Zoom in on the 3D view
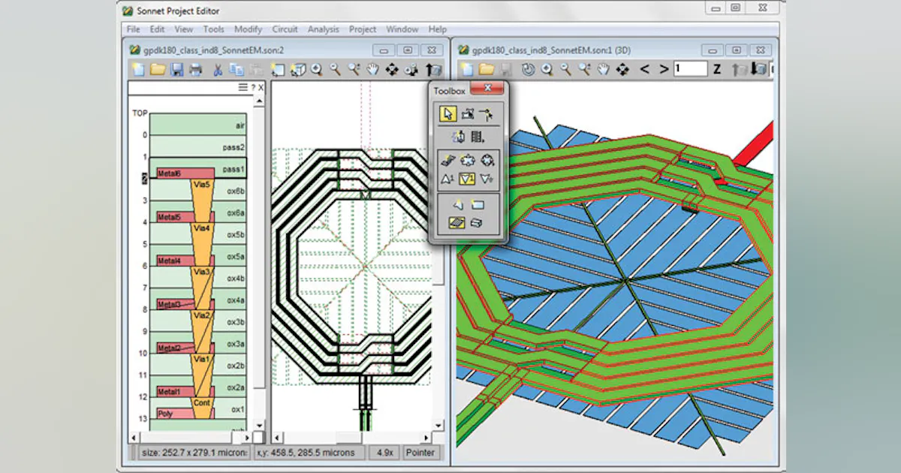Viewport: 901px width, 473px height. point(547,69)
